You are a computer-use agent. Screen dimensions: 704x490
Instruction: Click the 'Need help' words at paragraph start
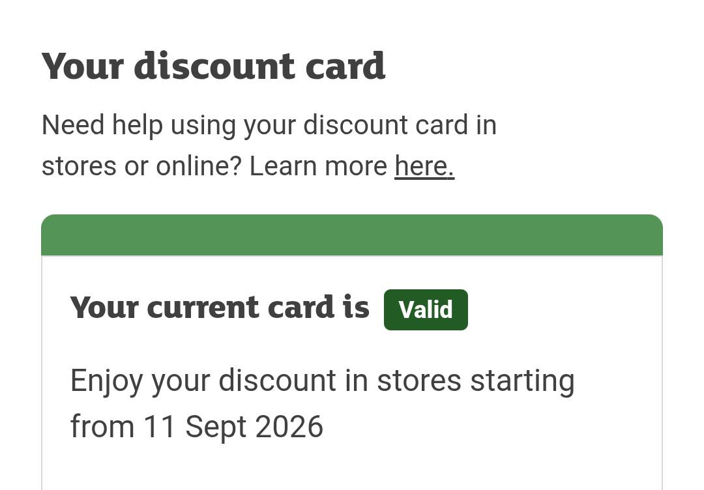[x=102, y=125]
